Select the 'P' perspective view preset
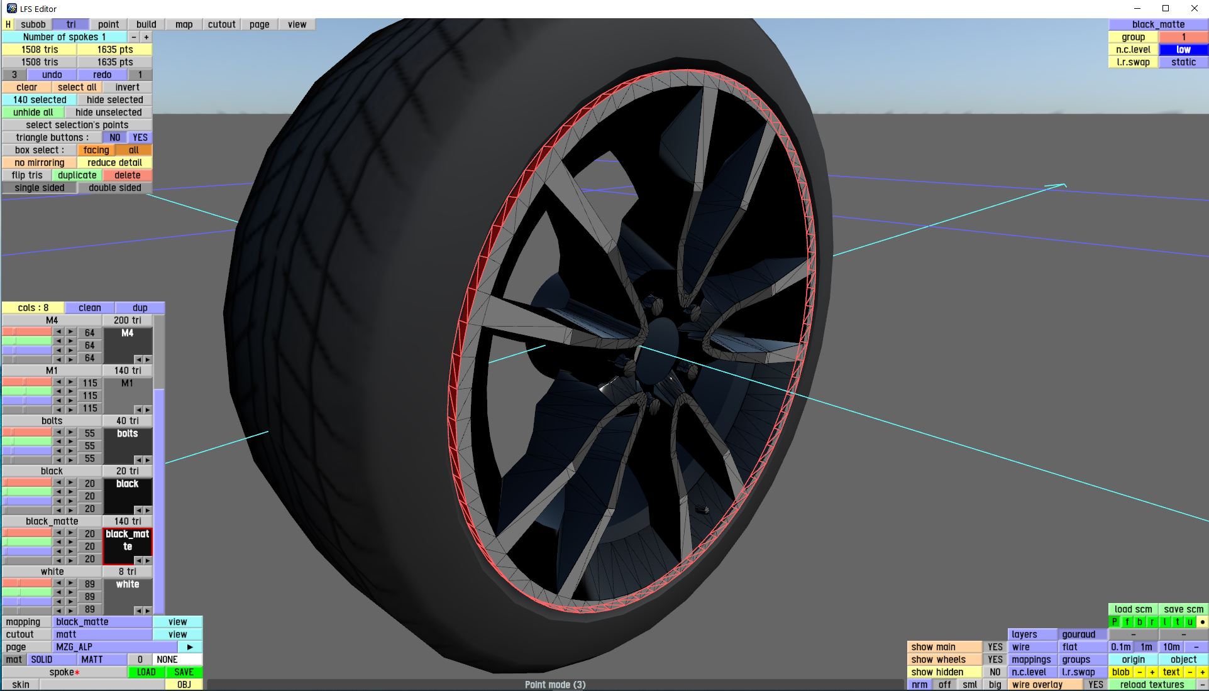1209x691 pixels. point(1115,622)
